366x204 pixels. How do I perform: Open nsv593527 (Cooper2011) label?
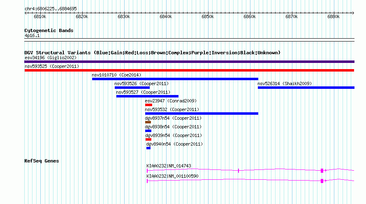click(144, 92)
